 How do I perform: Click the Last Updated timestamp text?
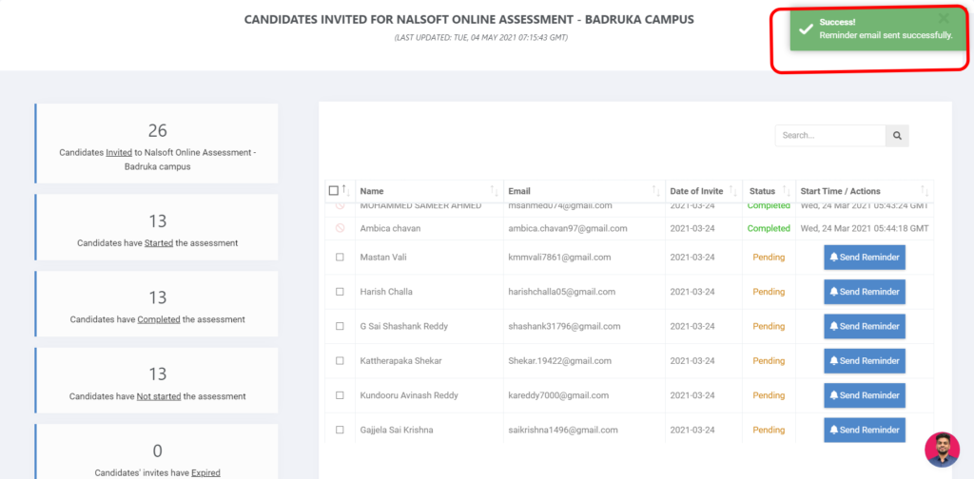tap(480, 38)
